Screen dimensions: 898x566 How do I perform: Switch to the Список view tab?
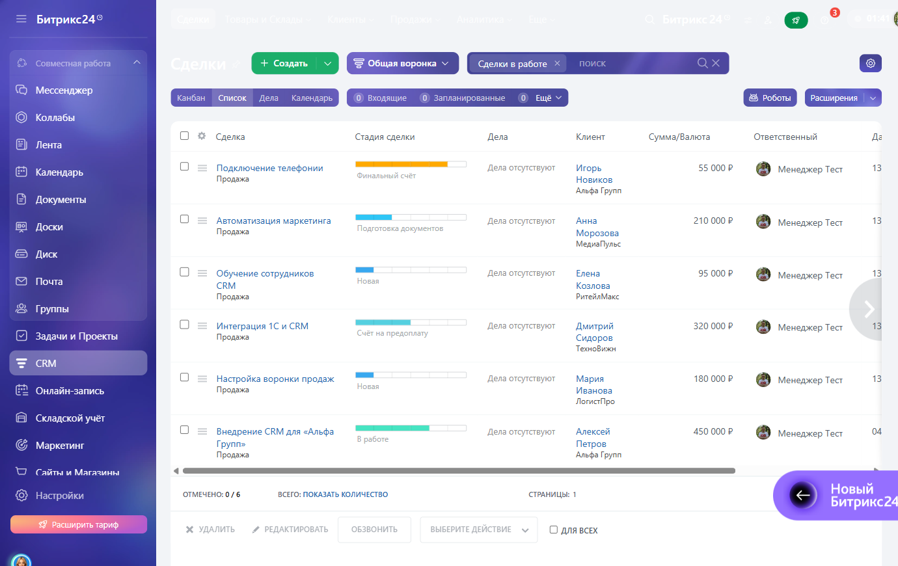coord(232,98)
